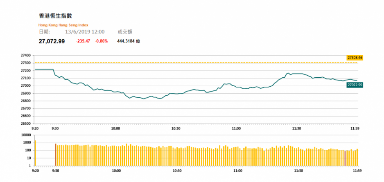Click the 11:00 label on volume chart
This screenshot has width=384, height=182.
click(x=237, y=171)
